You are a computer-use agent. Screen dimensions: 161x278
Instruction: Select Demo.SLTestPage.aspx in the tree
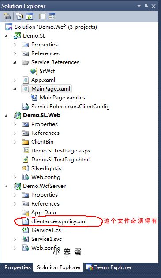61,151
